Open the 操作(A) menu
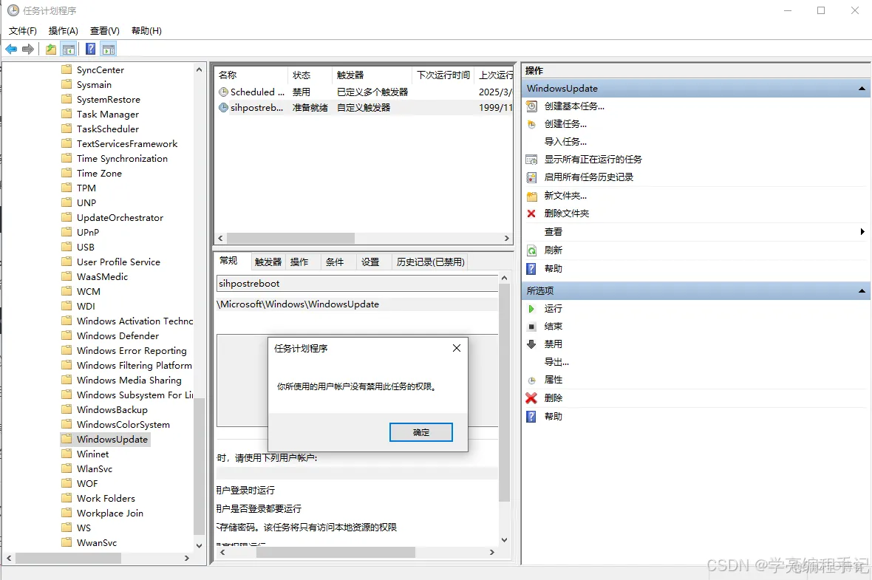The image size is (872, 580). point(63,31)
